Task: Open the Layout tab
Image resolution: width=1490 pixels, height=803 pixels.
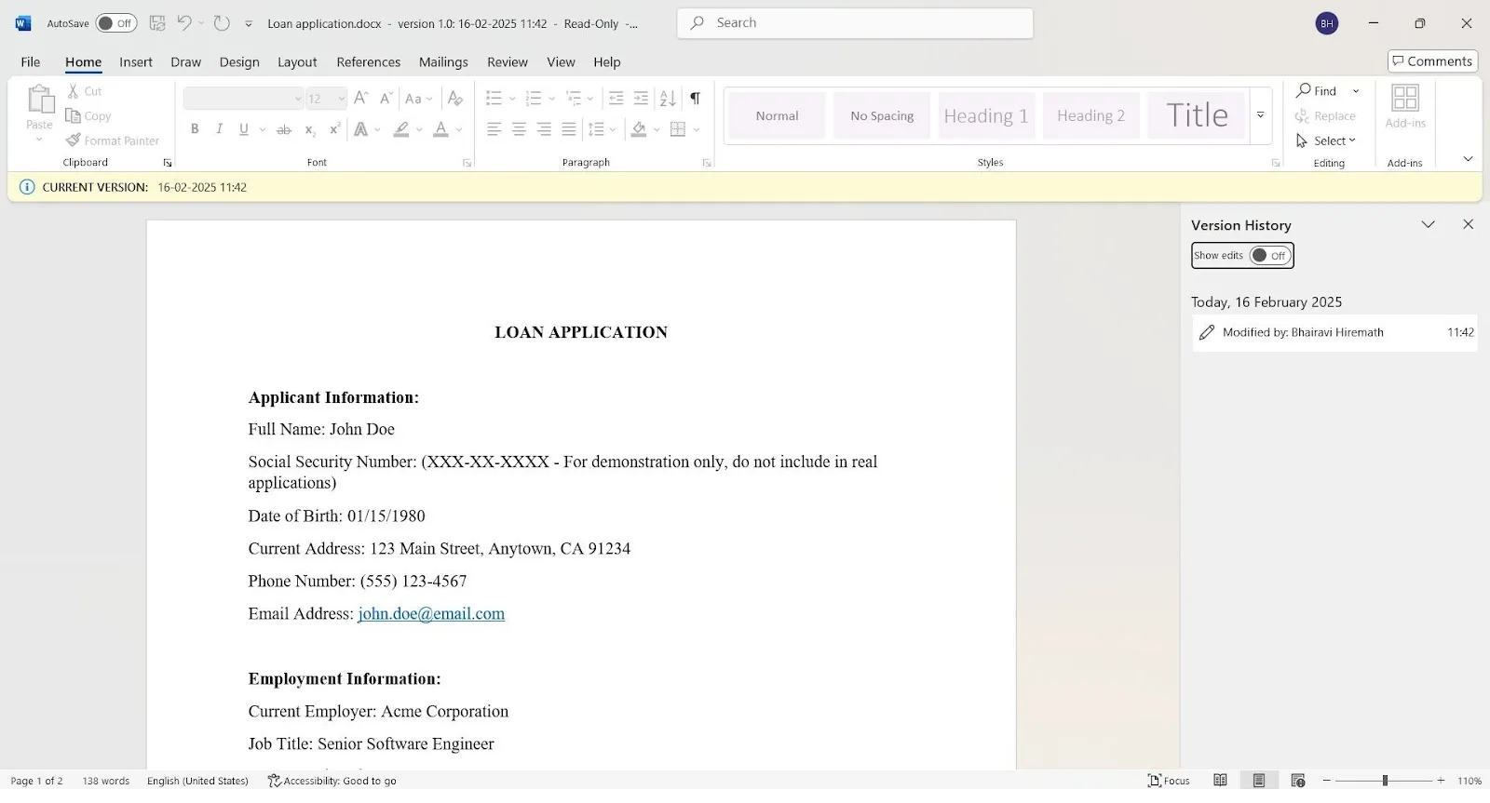Action: coord(297,62)
